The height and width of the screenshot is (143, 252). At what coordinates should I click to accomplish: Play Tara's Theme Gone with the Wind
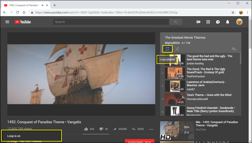point(209,95)
